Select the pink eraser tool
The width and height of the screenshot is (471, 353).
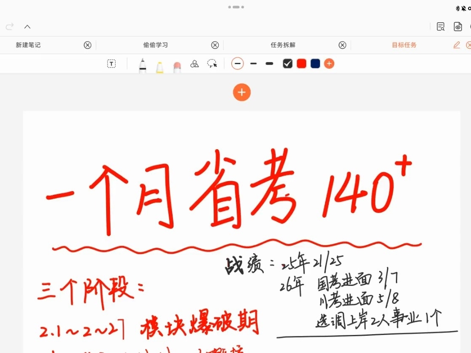177,67
